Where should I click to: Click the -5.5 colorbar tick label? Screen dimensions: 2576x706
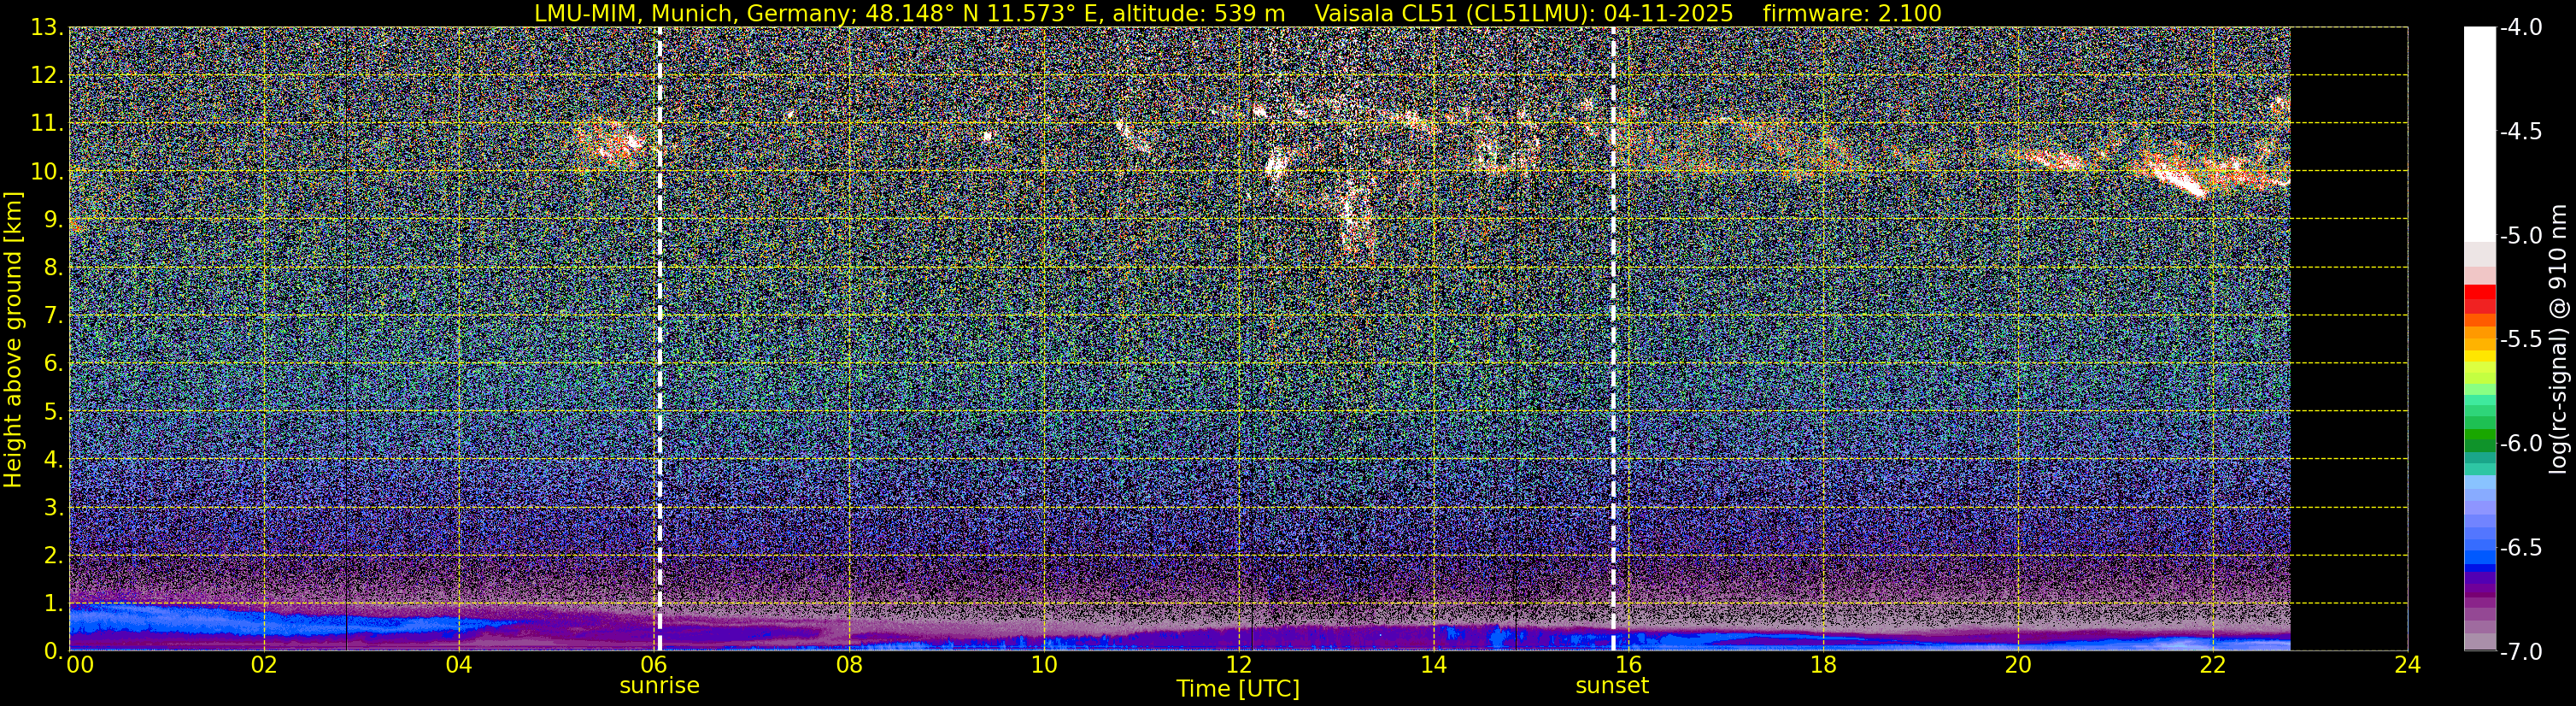point(2521,340)
